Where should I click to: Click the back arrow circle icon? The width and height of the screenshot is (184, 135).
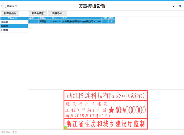tap(3, 6)
